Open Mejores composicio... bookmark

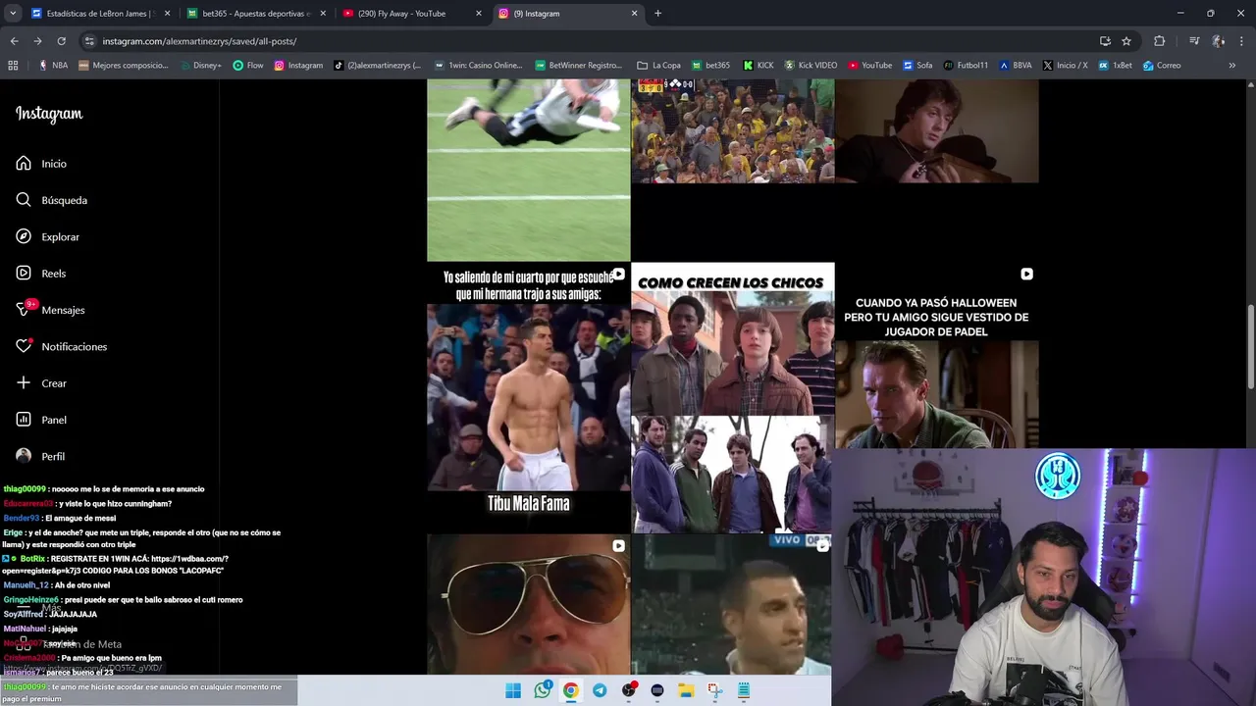point(124,66)
